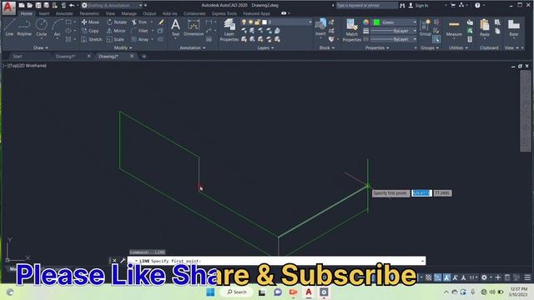Click the Undo arrow in quick access toolbar
Screen dimensions: 534x300
coord(72,5)
